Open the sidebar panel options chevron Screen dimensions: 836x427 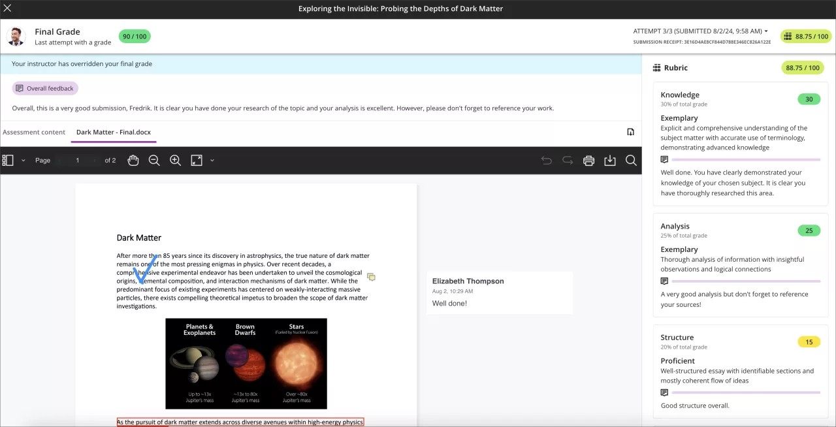point(22,160)
